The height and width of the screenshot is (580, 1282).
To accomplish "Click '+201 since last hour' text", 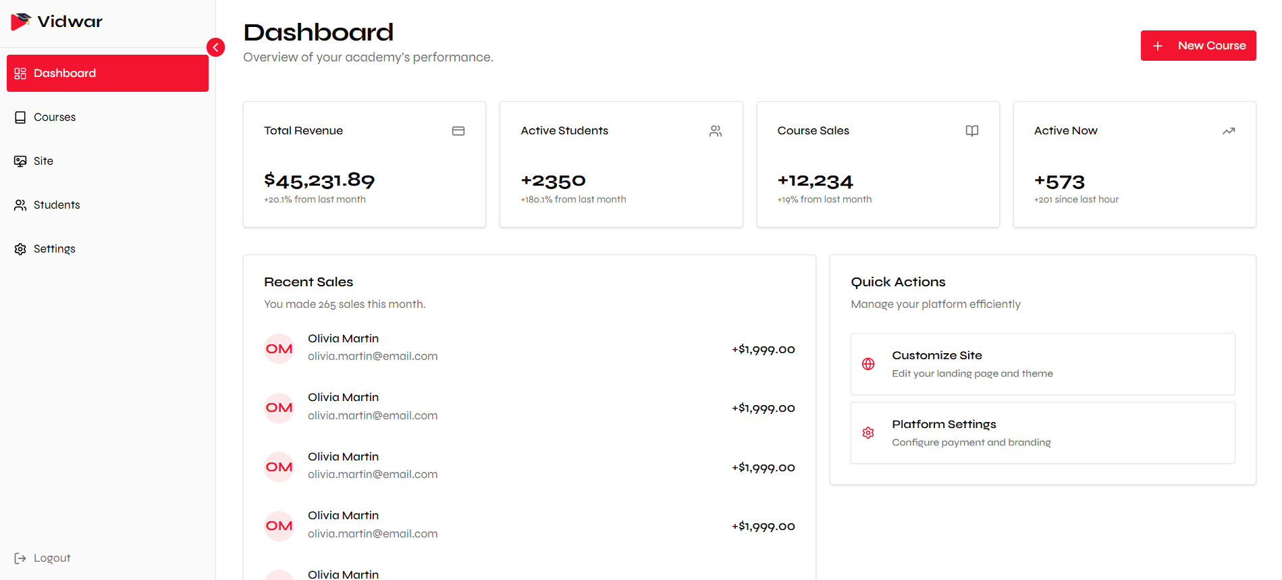I will pos(1076,199).
